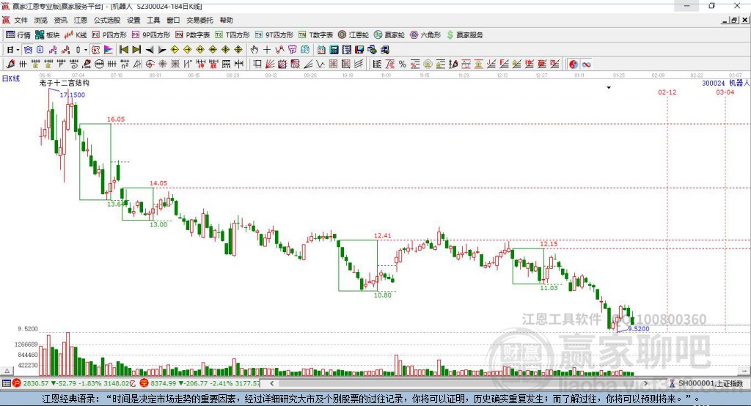Open the 资讯 menu
Screen dimensions: 751x406
pyautogui.click(x=60, y=20)
